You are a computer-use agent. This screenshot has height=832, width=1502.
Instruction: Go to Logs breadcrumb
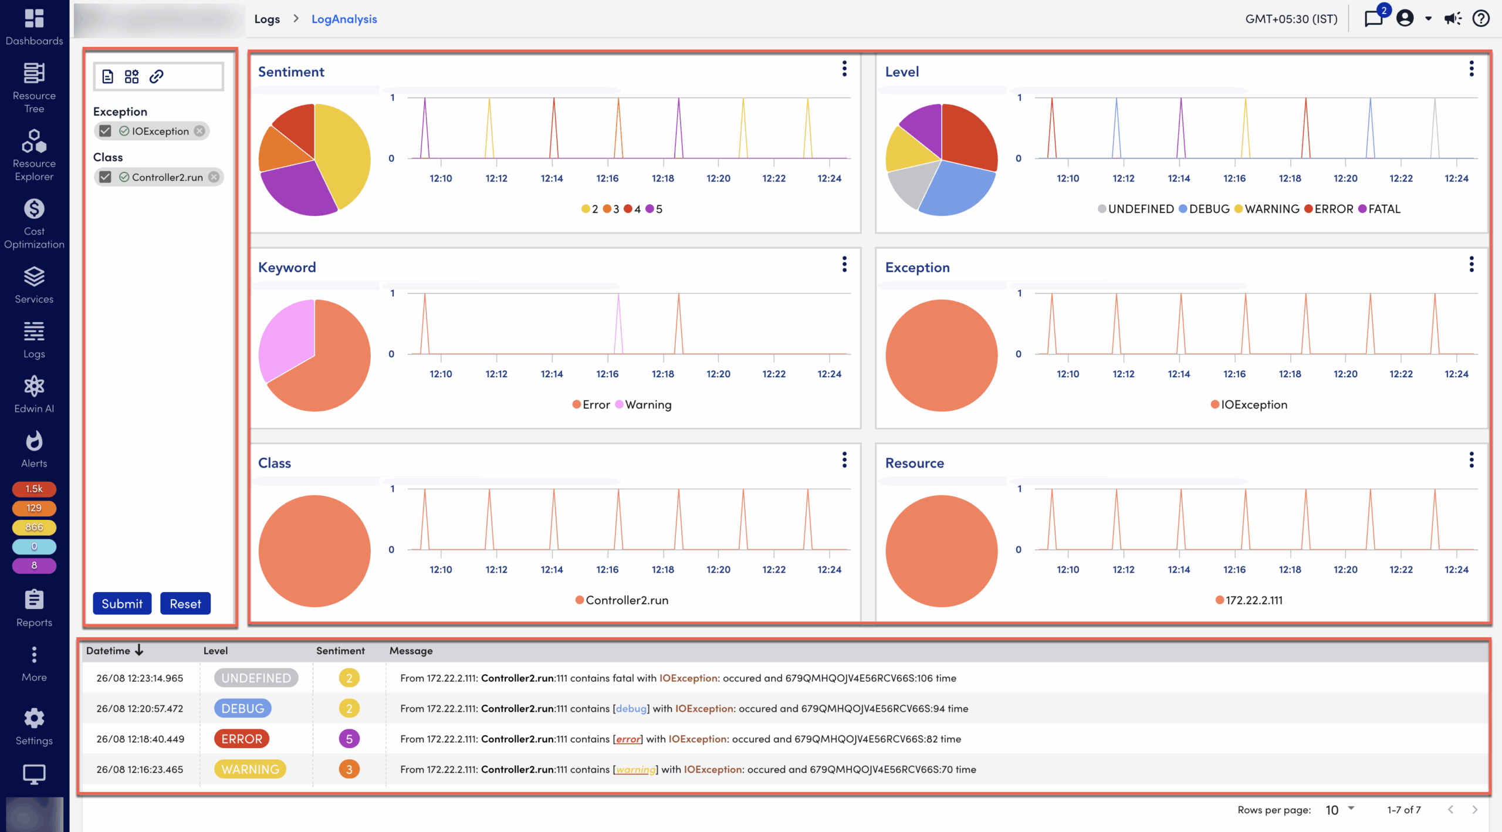267,19
